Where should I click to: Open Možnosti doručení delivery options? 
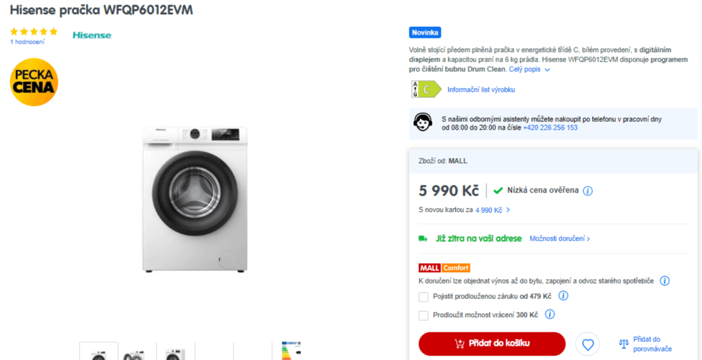(560, 239)
